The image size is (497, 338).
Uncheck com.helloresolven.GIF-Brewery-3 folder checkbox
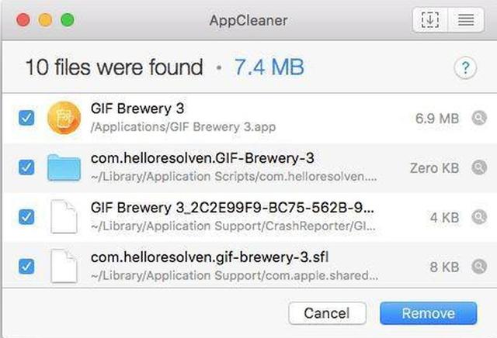[26, 167]
